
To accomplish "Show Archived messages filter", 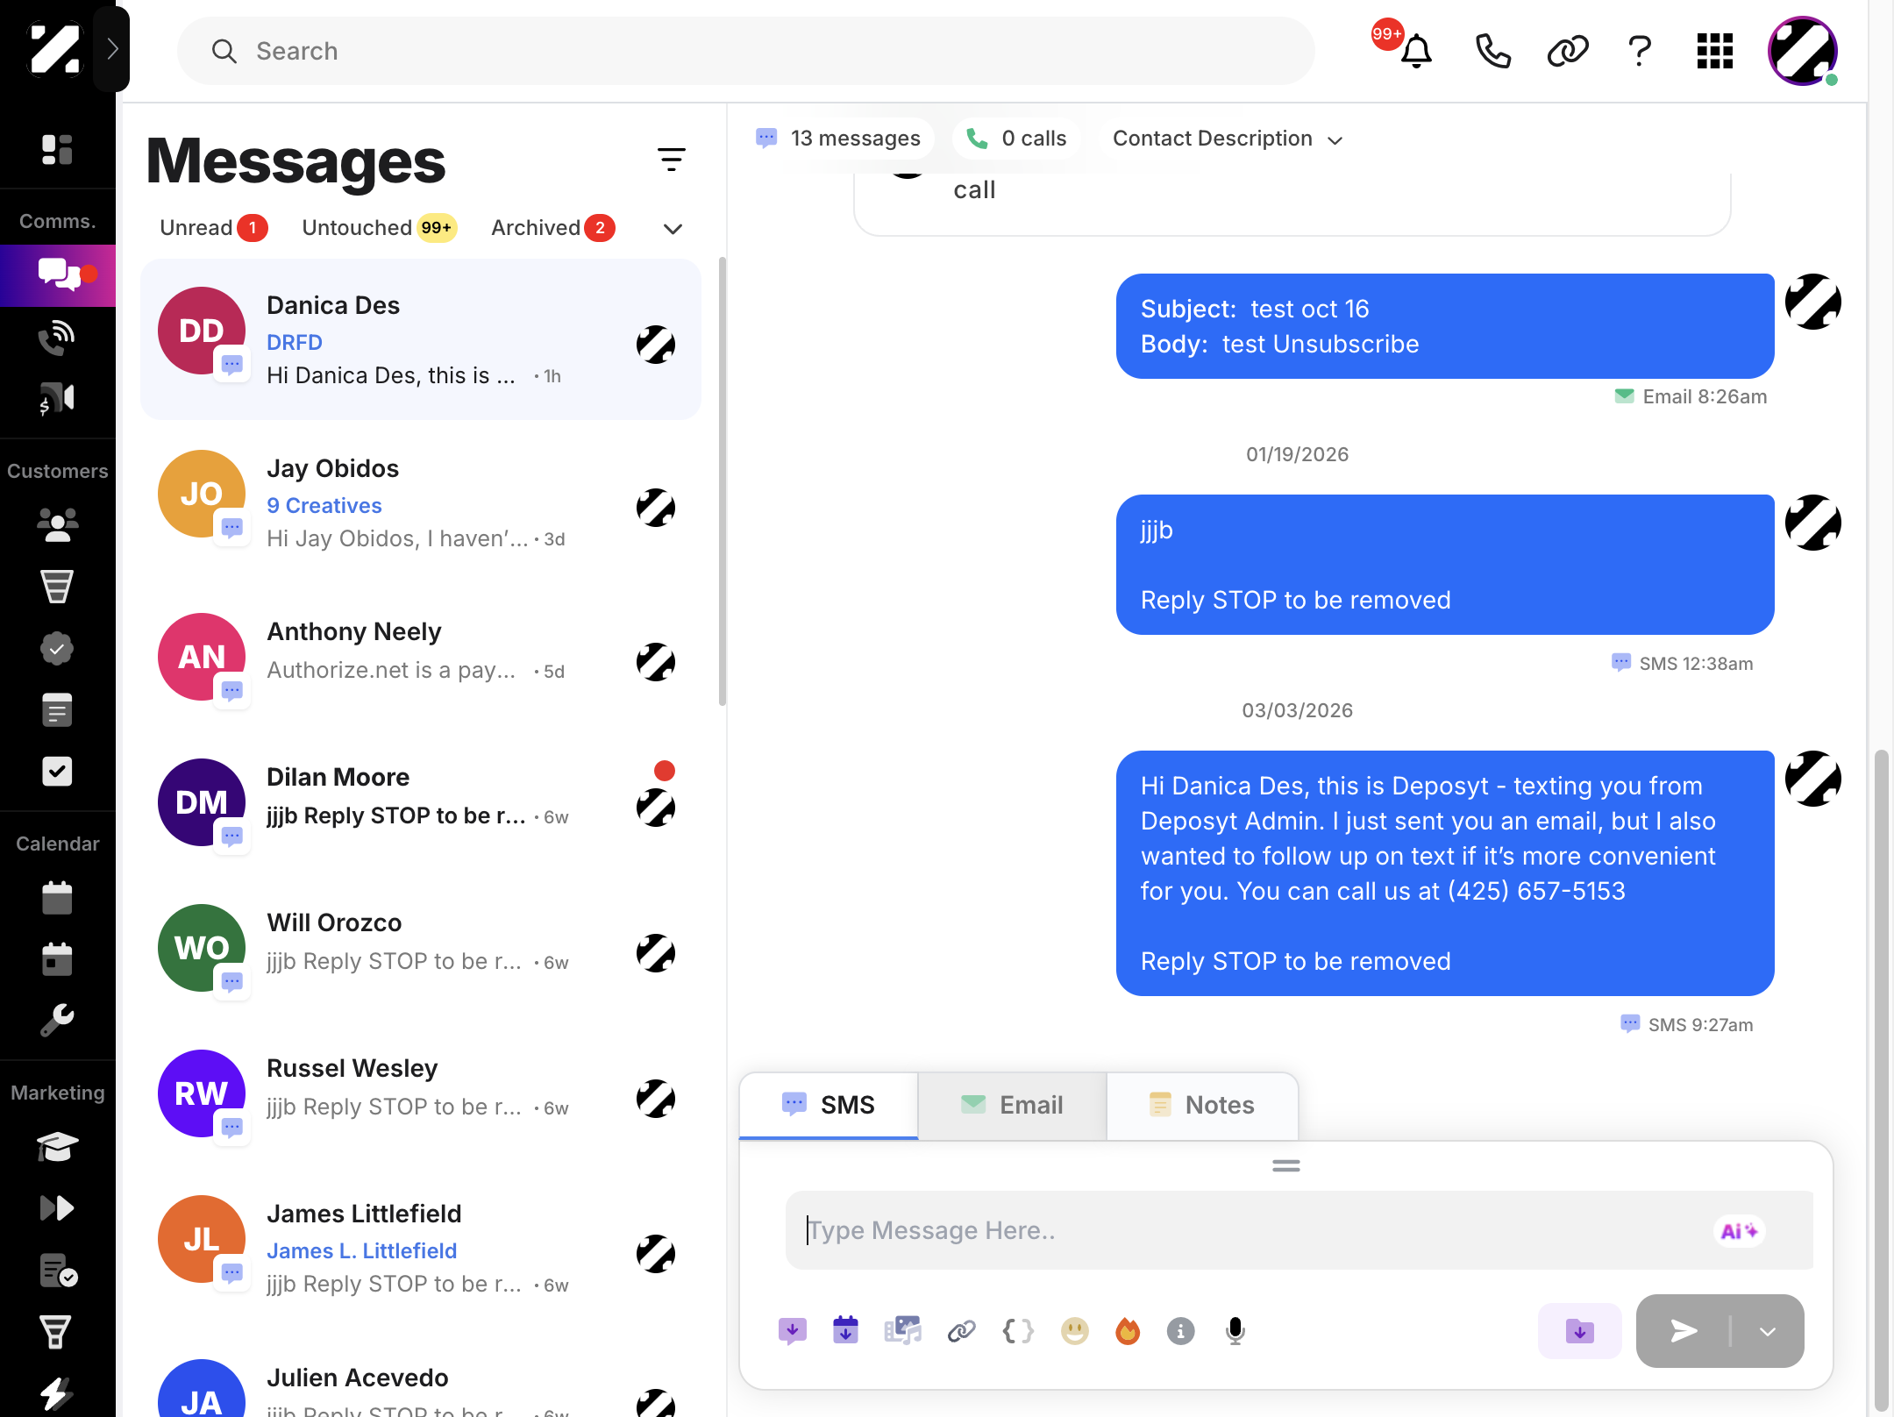I will tap(552, 228).
